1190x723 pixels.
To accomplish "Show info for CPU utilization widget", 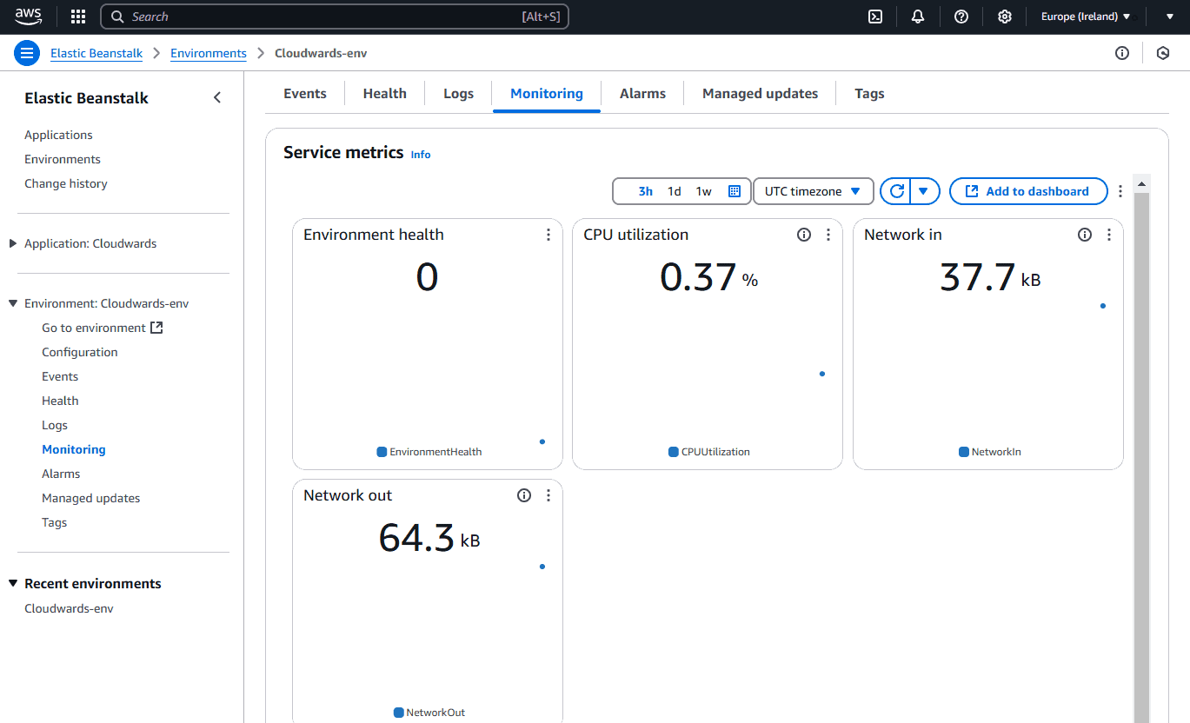I will (804, 235).
